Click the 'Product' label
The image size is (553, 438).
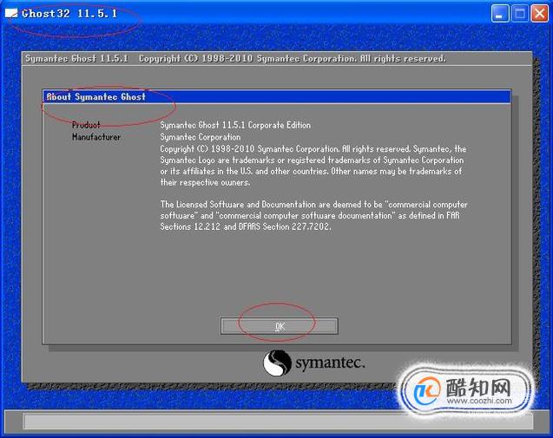(86, 125)
